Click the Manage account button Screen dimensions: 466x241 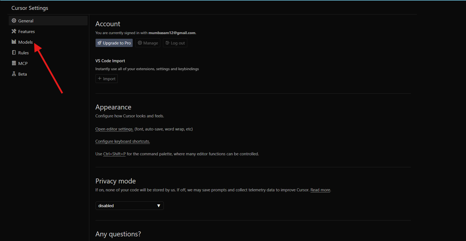(x=148, y=43)
